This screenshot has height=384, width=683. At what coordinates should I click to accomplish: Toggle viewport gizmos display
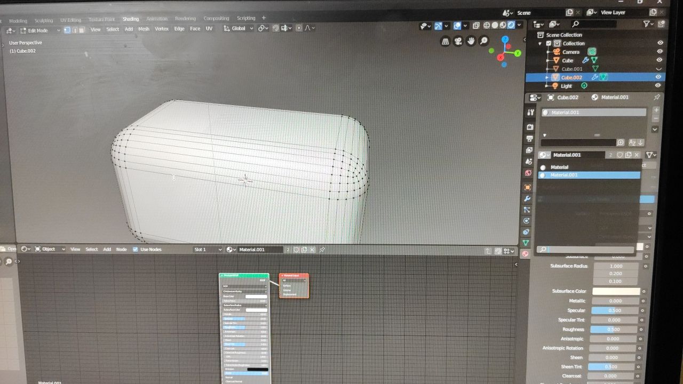[x=438, y=26]
